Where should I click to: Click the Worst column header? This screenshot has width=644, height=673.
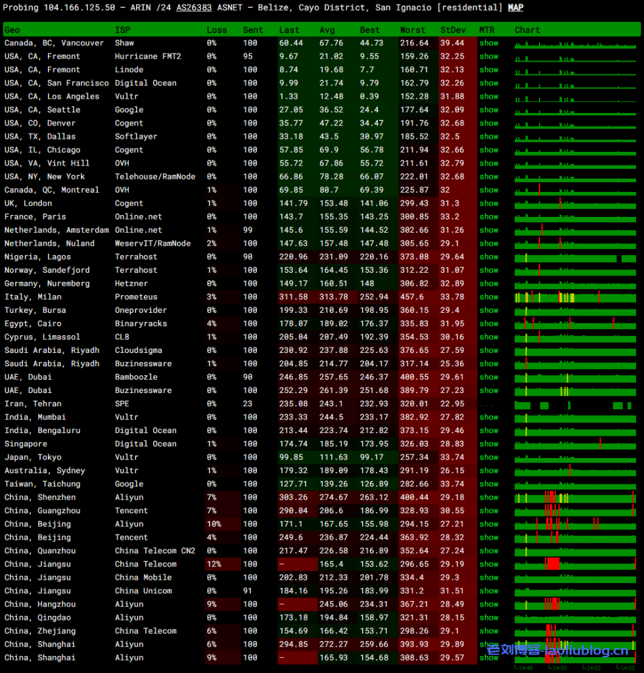click(412, 30)
